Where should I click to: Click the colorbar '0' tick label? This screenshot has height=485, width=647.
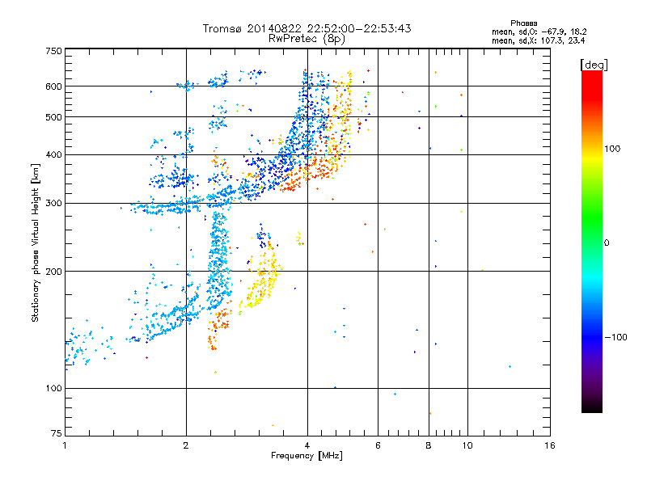pos(607,243)
